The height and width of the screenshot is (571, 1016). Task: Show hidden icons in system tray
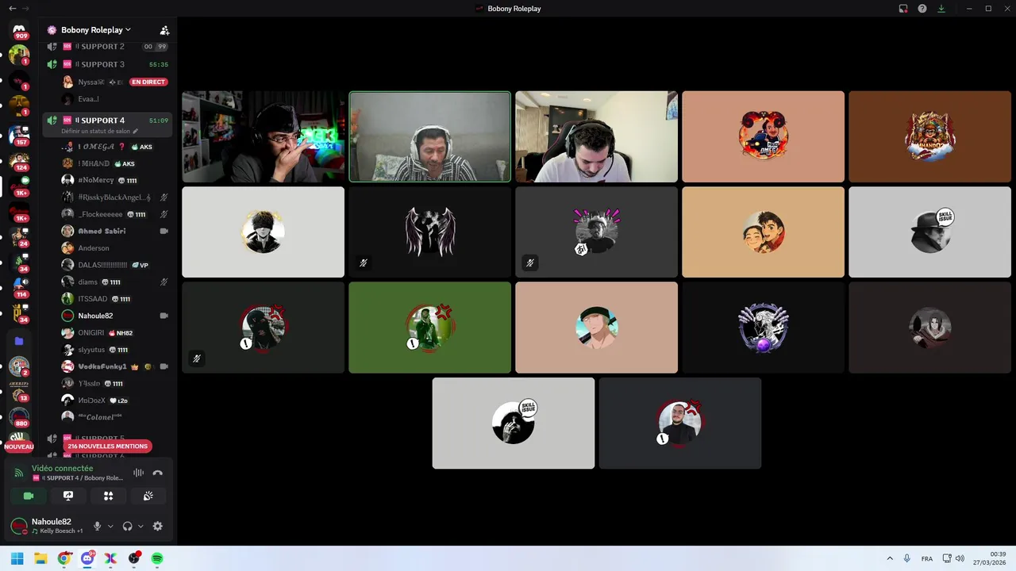(890, 558)
